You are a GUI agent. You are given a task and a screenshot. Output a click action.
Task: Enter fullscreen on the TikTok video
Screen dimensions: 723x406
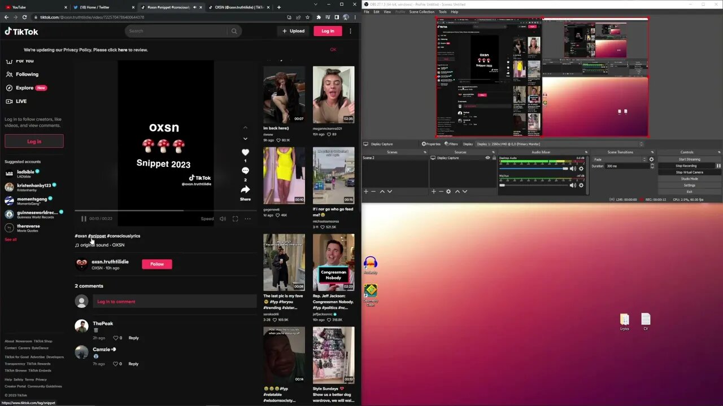pos(235,219)
